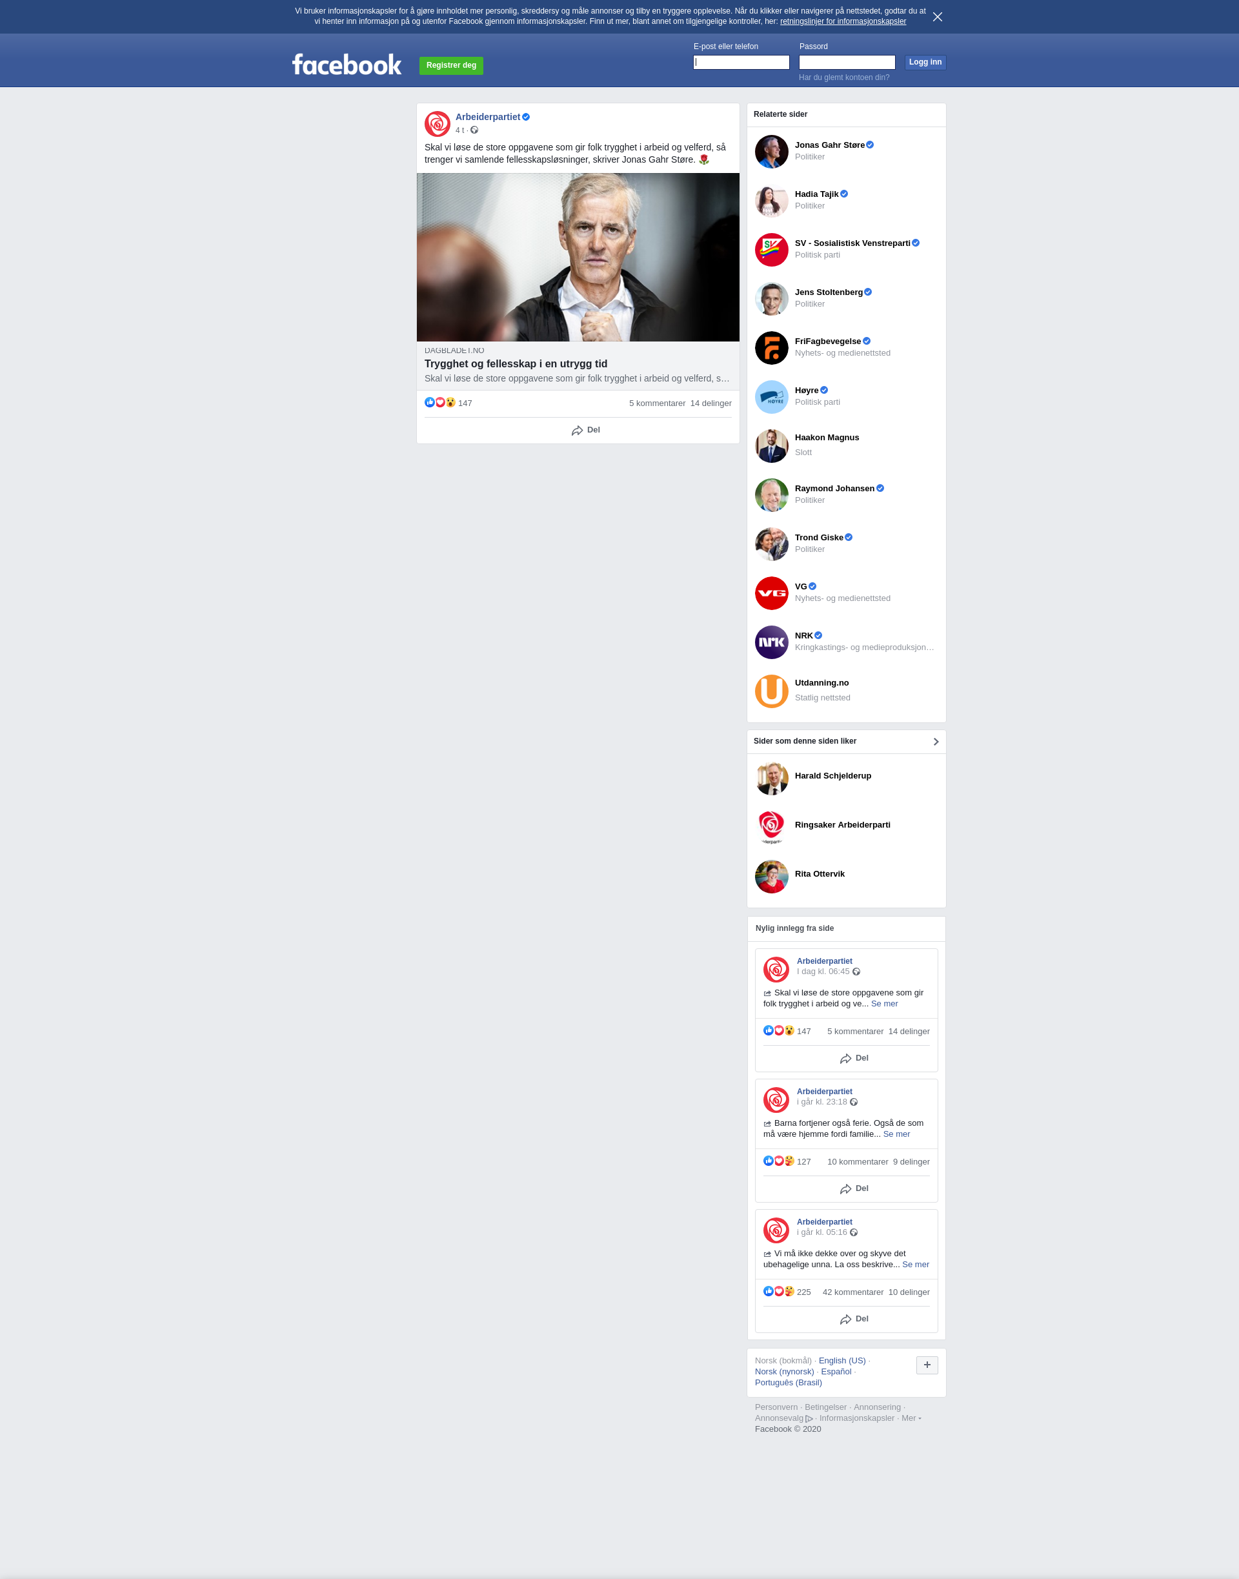Open more languages plus button
Image resolution: width=1239 pixels, height=1579 pixels.
927,1365
